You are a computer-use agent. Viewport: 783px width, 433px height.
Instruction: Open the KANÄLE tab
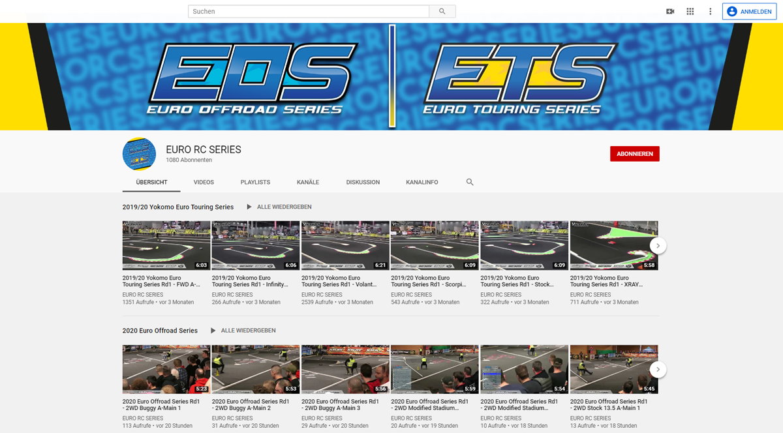pos(308,182)
